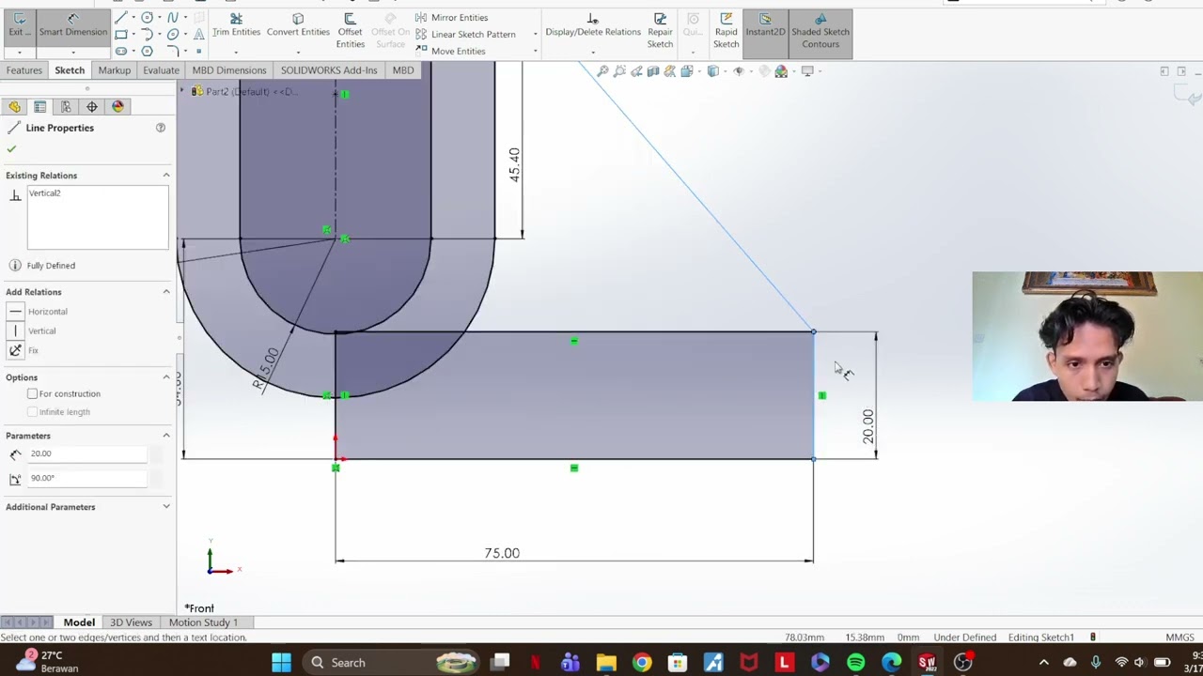Open the PropertyManager tab

point(39,107)
